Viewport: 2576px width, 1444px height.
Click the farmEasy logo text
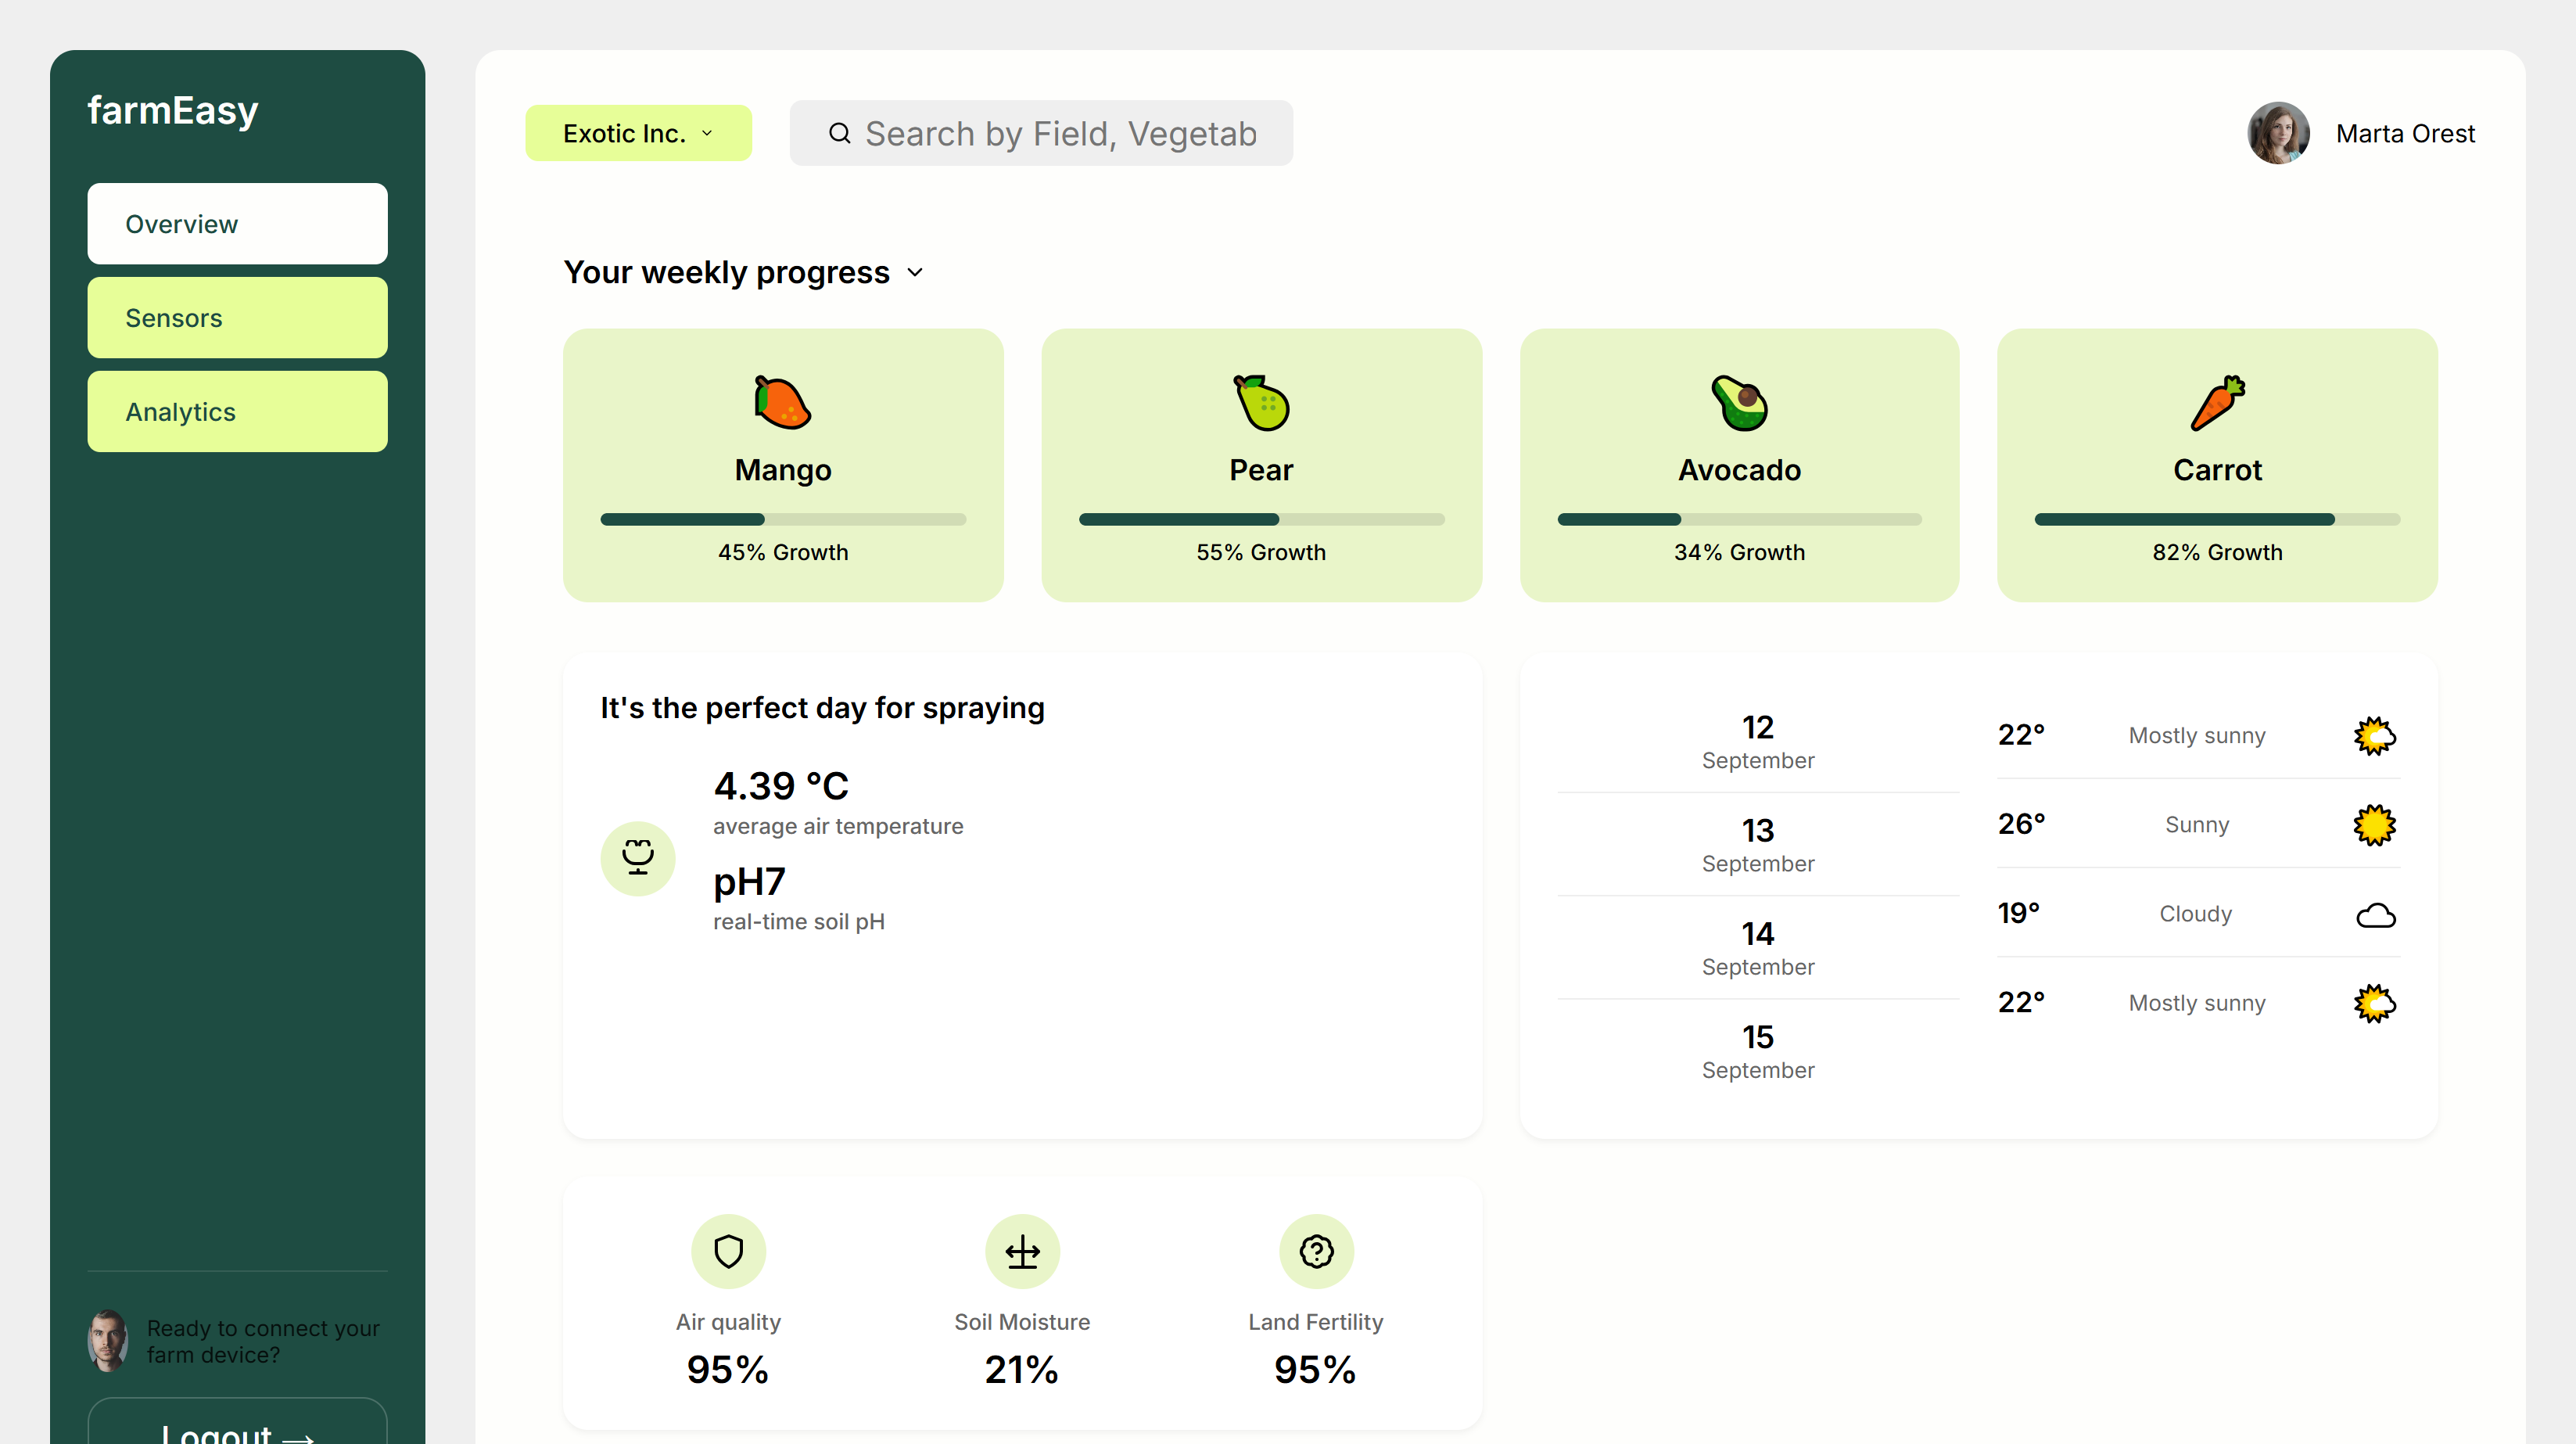[172, 110]
